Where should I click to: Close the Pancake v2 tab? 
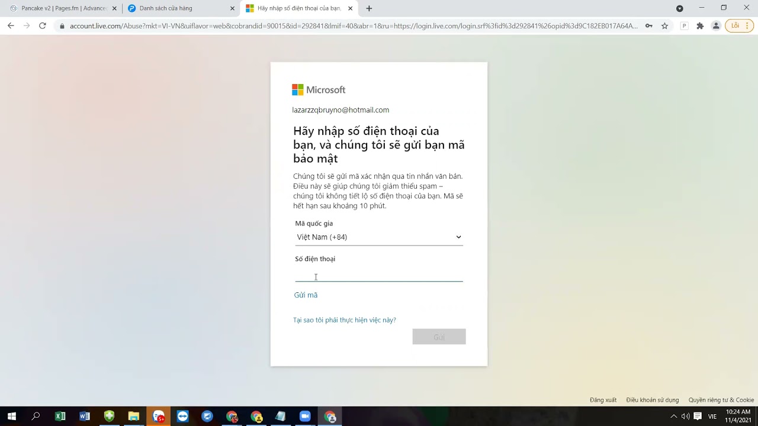point(114,8)
